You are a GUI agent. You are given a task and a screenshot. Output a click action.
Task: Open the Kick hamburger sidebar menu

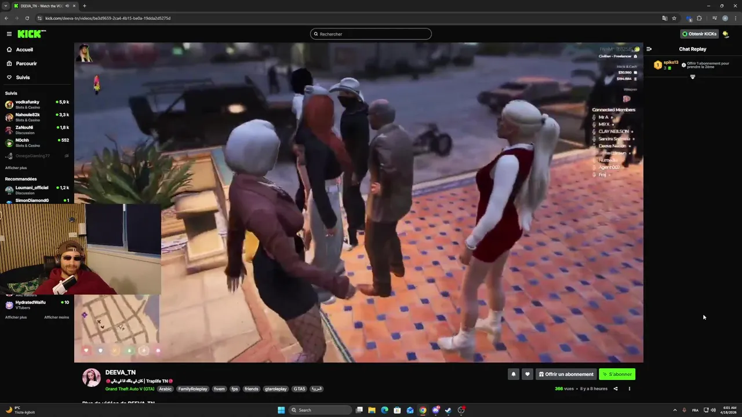click(x=9, y=34)
